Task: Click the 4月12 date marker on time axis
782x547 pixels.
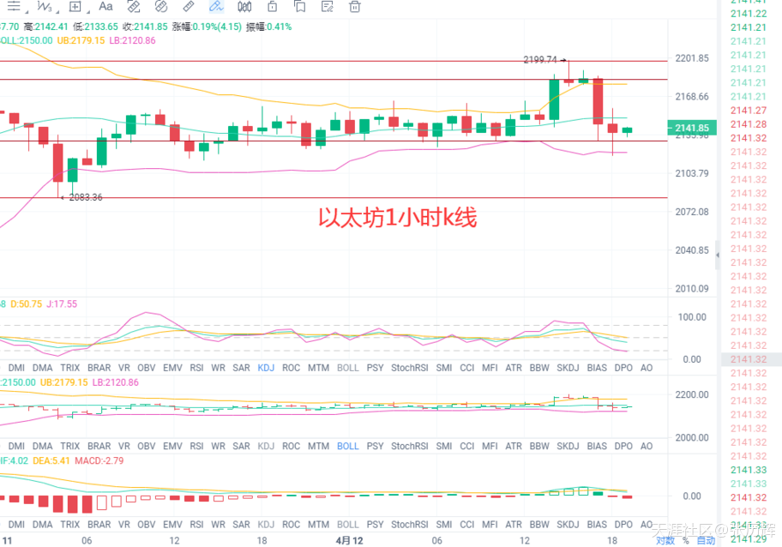Action: (x=350, y=540)
